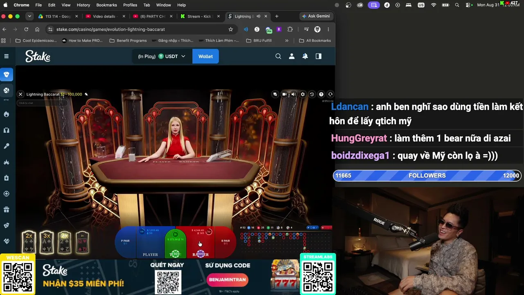
Task: Click the 2x four of clubs lightning card
Action: pyautogui.click(x=29, y=242)
